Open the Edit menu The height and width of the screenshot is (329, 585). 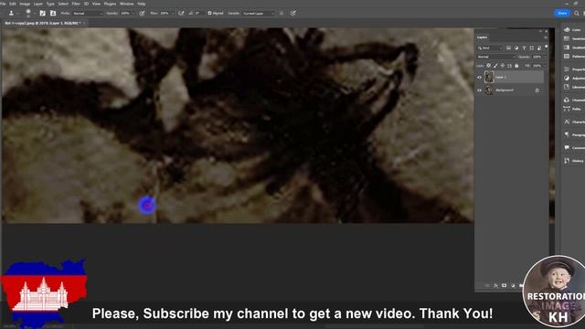pos(12,4)
